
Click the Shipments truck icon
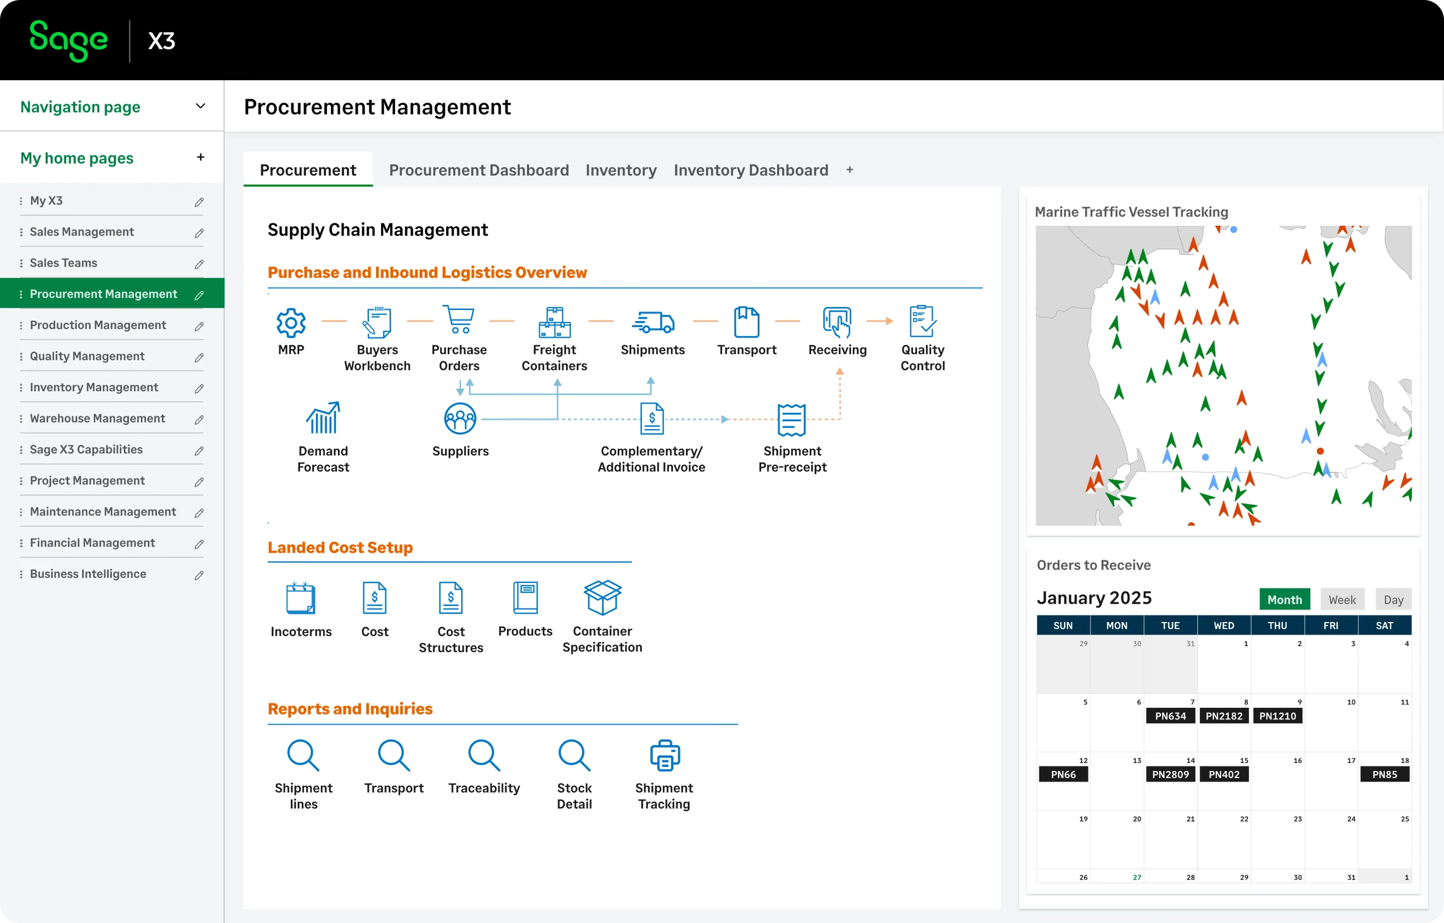652,322
